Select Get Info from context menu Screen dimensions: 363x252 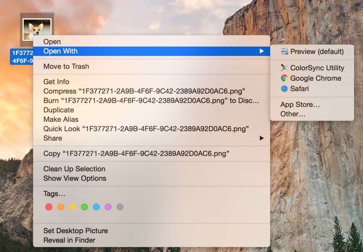click(56, 82)
